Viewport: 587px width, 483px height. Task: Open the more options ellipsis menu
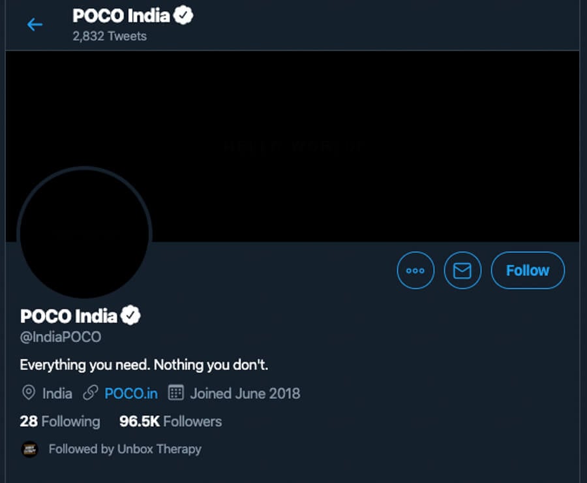pos(415,270)
